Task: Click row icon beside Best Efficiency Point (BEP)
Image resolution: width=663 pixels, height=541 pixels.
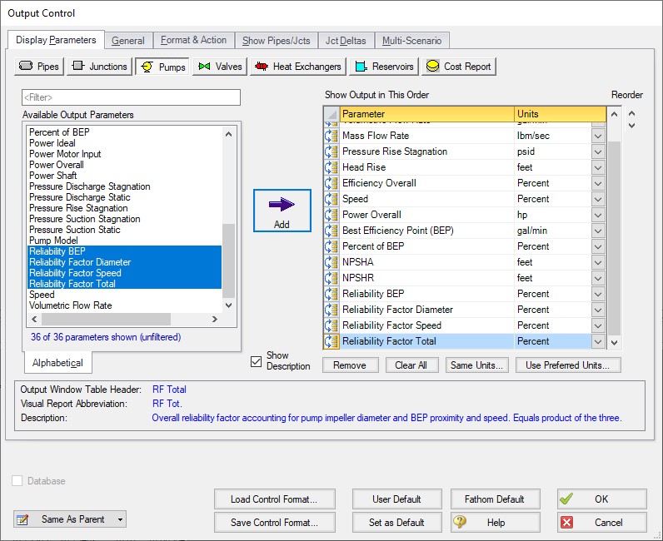Action: coord(331,231)
